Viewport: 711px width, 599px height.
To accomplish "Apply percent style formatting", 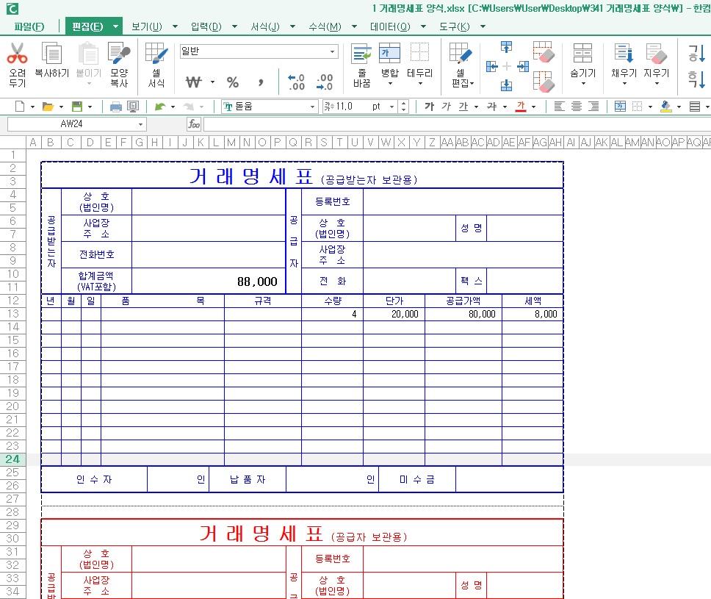I will tap(233, 82).
